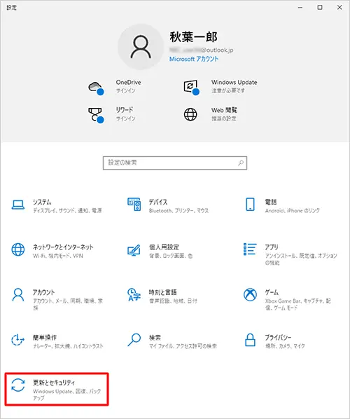Open the プライバシー lock icon
This screenshot has height=419, width=350.
tap(250, 340)
